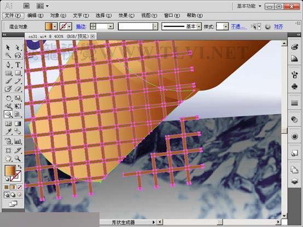This screenshot has height=227, width=303.
Task: Pick the Lasso tool
Action: tap(18, 56)
